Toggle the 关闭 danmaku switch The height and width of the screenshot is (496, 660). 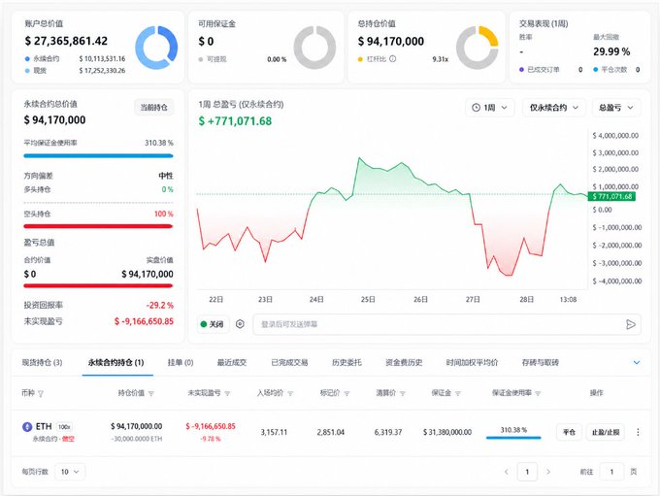coord(213,324)
